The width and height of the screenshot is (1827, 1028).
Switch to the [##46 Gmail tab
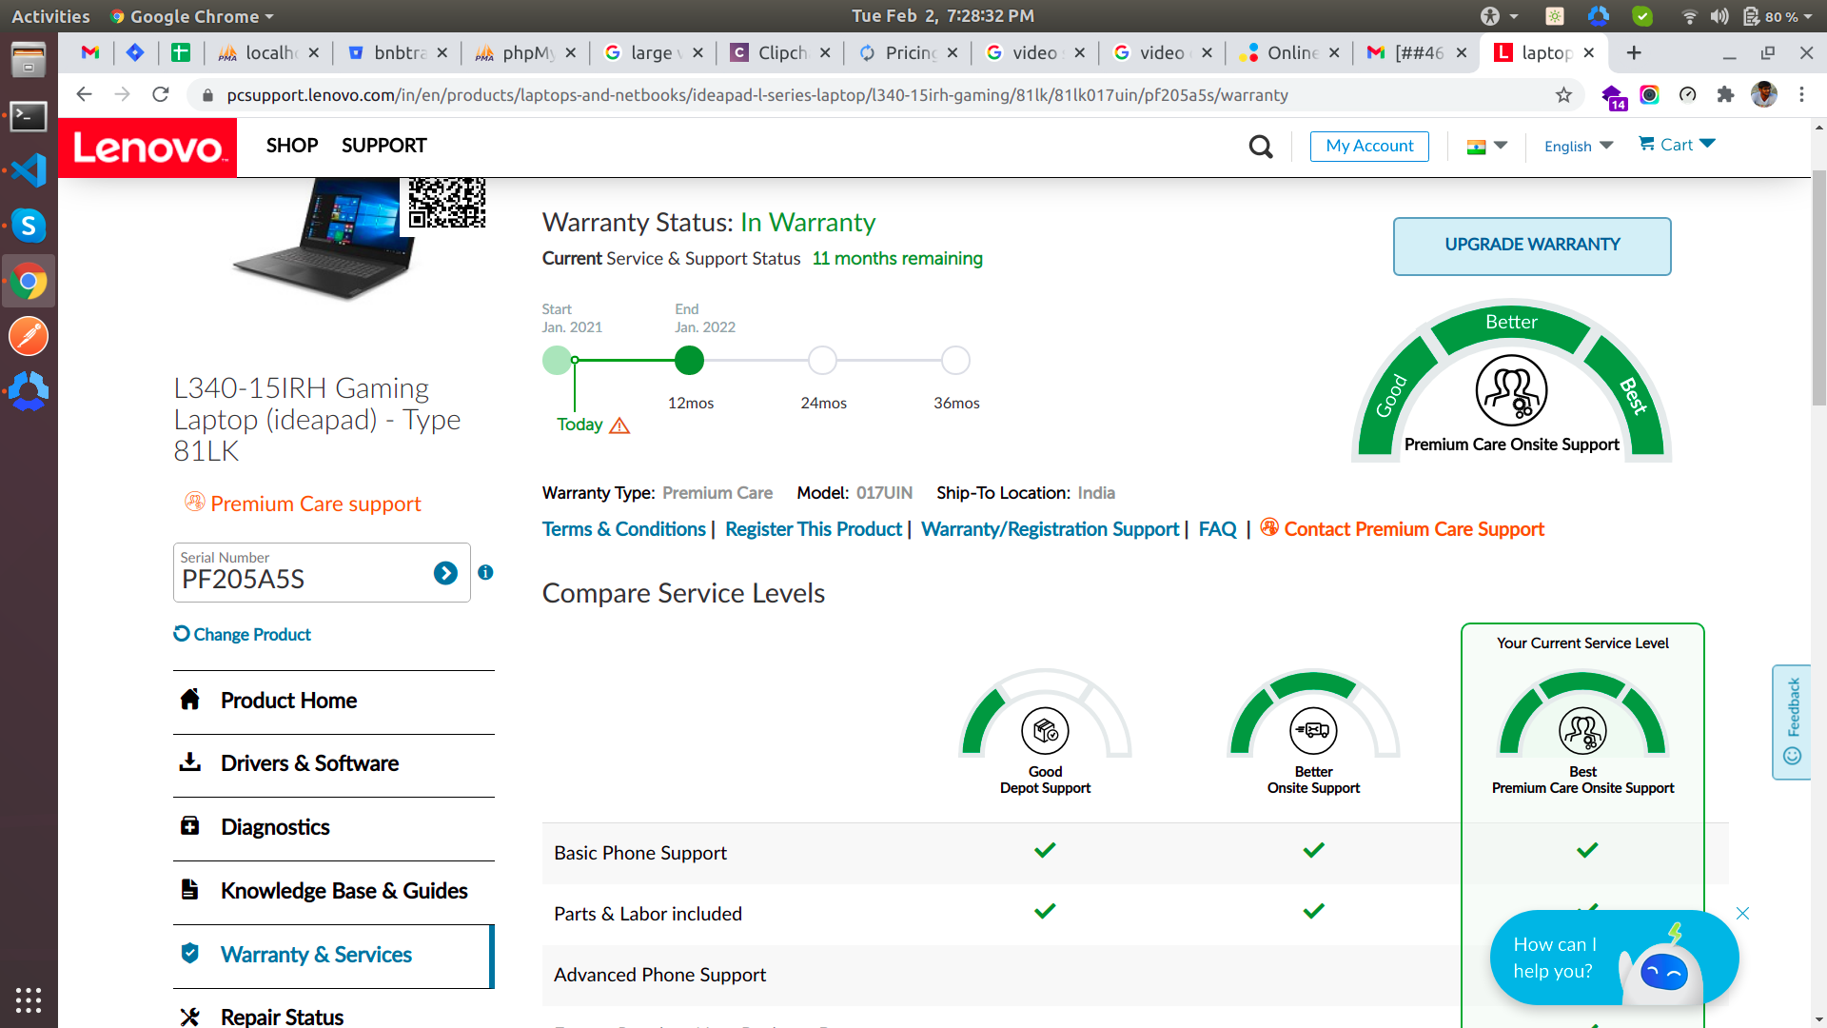coord(1418,53)
